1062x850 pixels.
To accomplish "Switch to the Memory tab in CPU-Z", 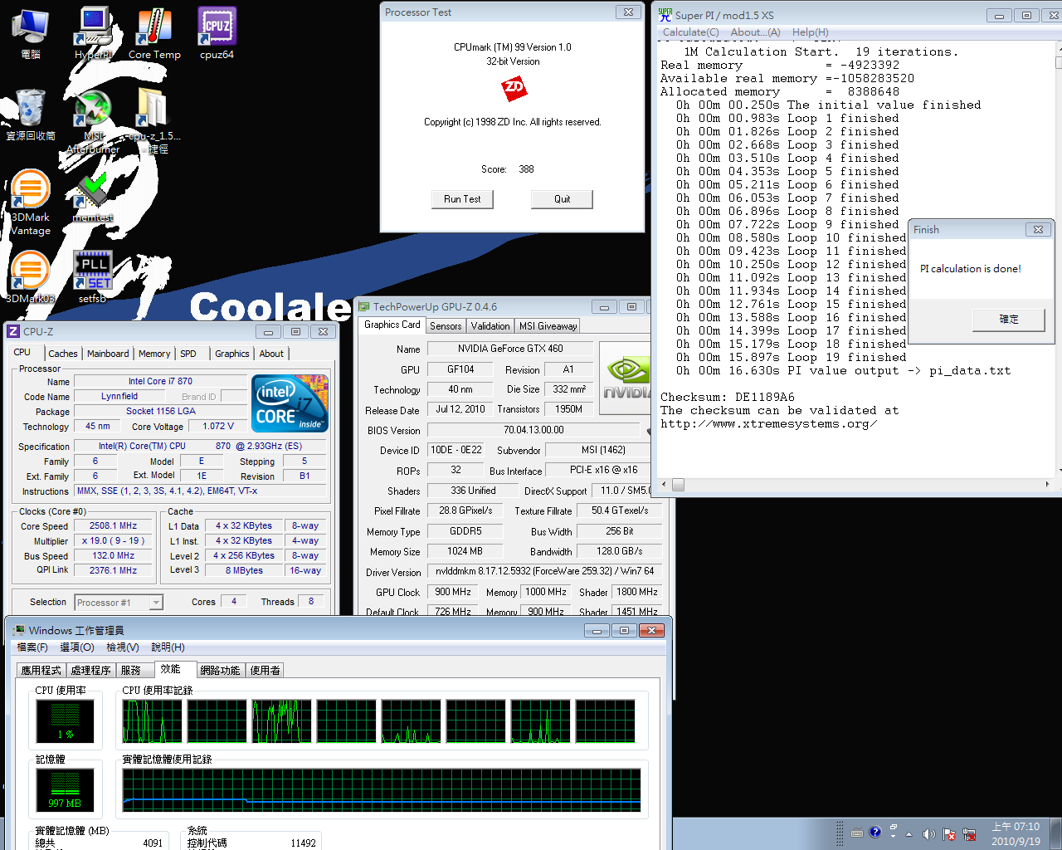I will click(154, 354).
